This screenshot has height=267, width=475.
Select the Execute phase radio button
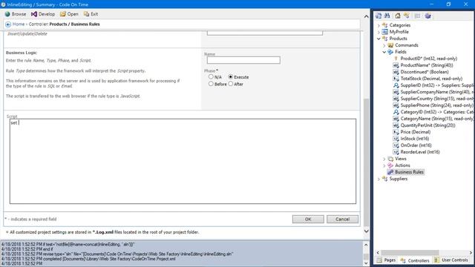pos(231,77)
